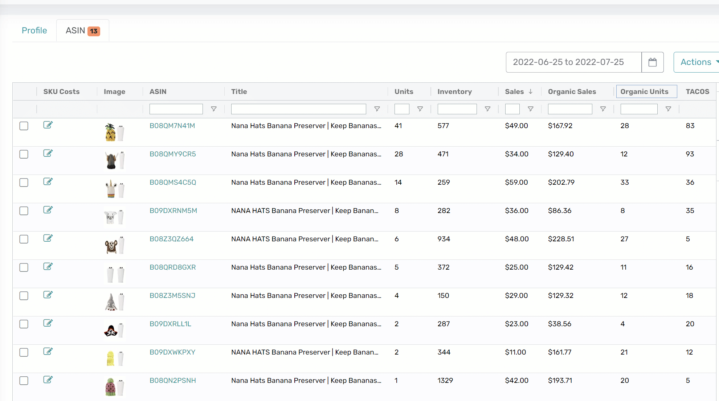719x401 pixels.
Task: Edit SKU costs for B08QN2PSNH
Action: tap(48, 380)
